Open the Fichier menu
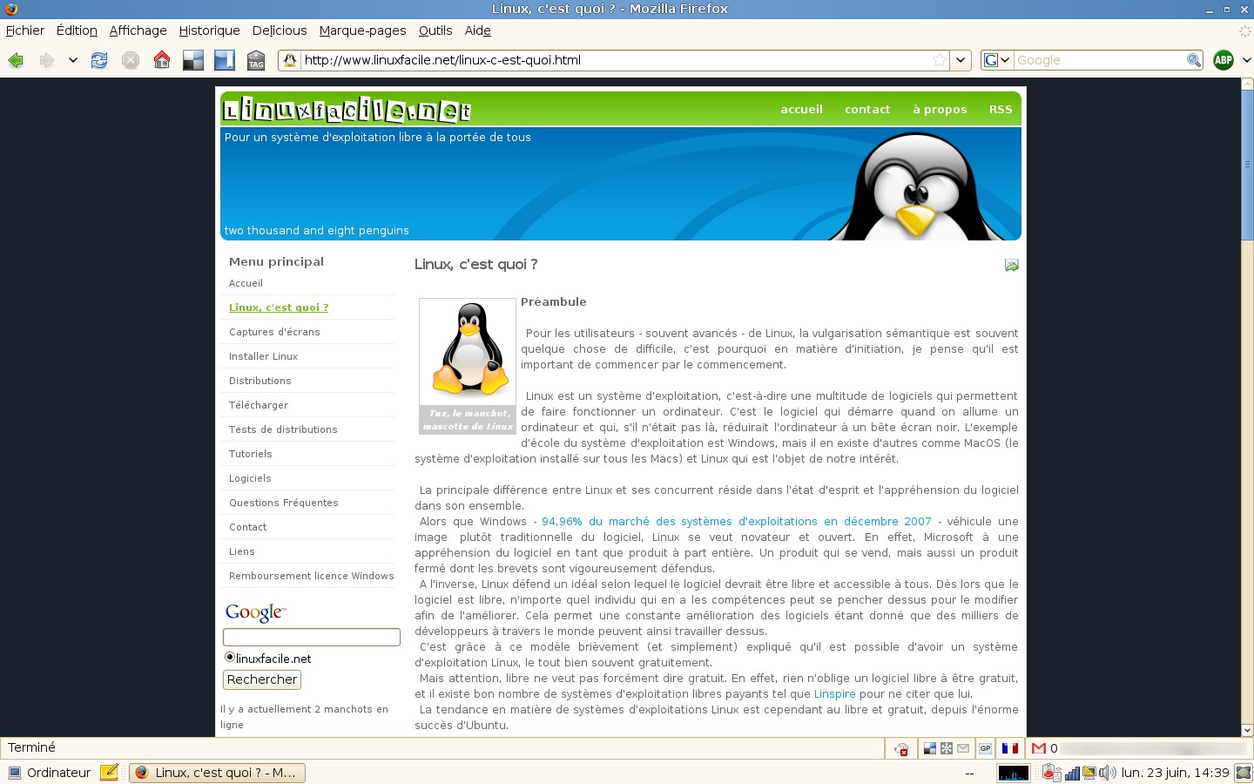This screenshot has width=1254, height=784. point(25,30)
